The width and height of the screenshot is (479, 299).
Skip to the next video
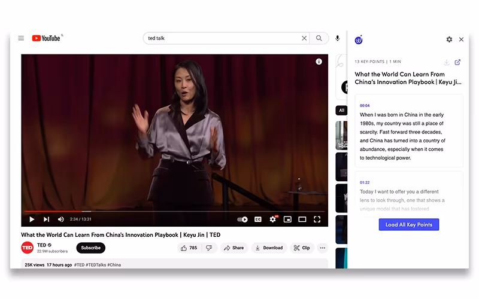(46, 219)
